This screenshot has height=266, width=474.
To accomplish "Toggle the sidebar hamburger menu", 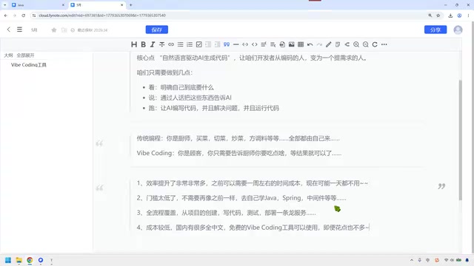I will coord(19,30).
